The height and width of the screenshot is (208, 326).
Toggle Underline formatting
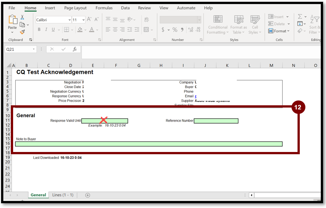click(53, 30)
